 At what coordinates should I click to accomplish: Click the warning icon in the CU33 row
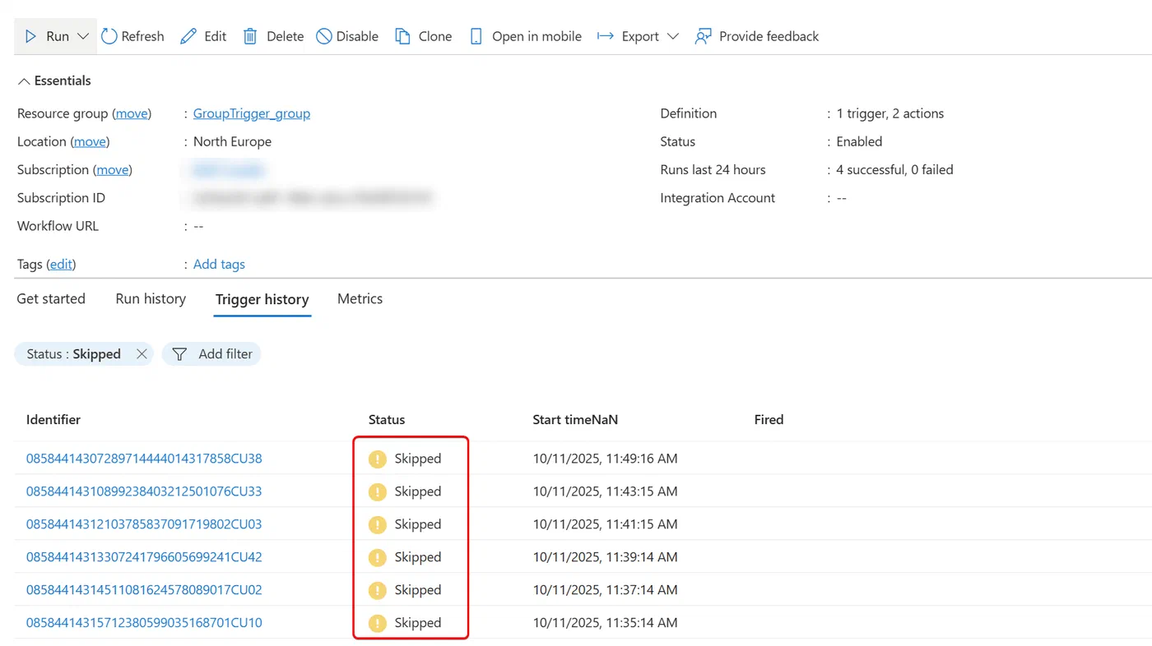(x=378, y=491)
